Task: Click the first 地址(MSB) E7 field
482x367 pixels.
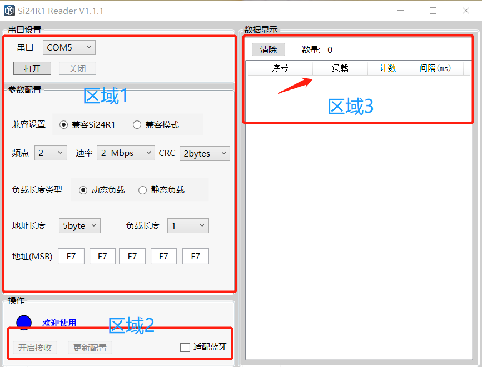Action: [x=71, y=256]
